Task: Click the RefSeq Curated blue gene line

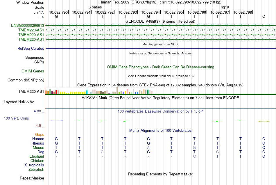Action: pyautogui.click(x=160, y=49)
